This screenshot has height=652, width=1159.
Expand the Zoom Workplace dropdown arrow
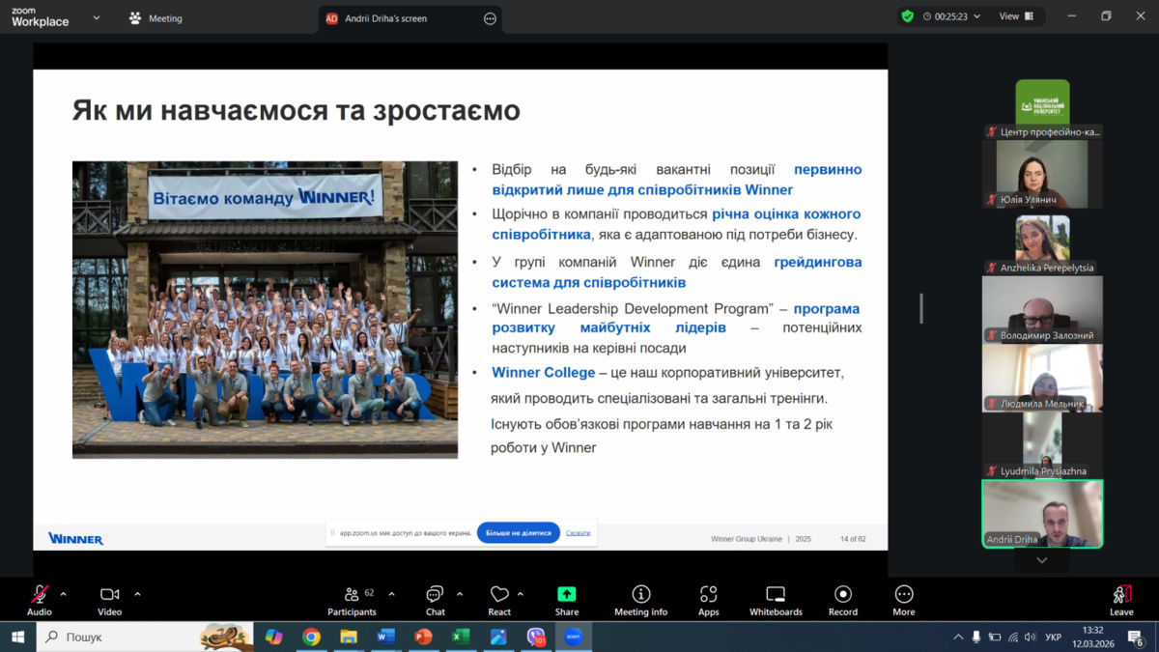click(97, 17)
